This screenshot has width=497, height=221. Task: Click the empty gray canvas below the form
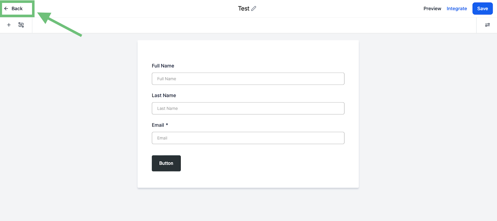(x=248, y=205)
